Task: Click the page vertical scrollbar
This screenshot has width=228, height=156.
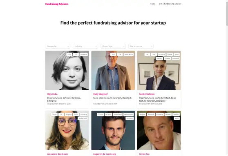Action: click(227, 78)
